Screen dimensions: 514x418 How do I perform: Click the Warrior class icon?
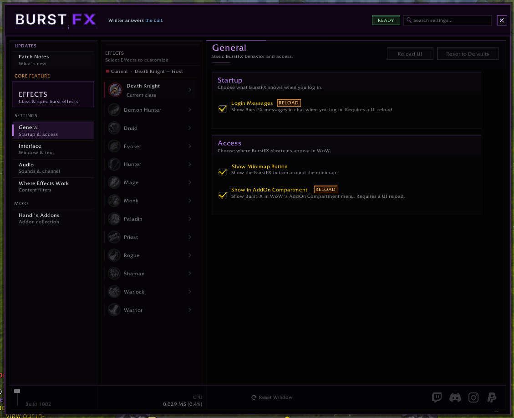pos(114,310)
